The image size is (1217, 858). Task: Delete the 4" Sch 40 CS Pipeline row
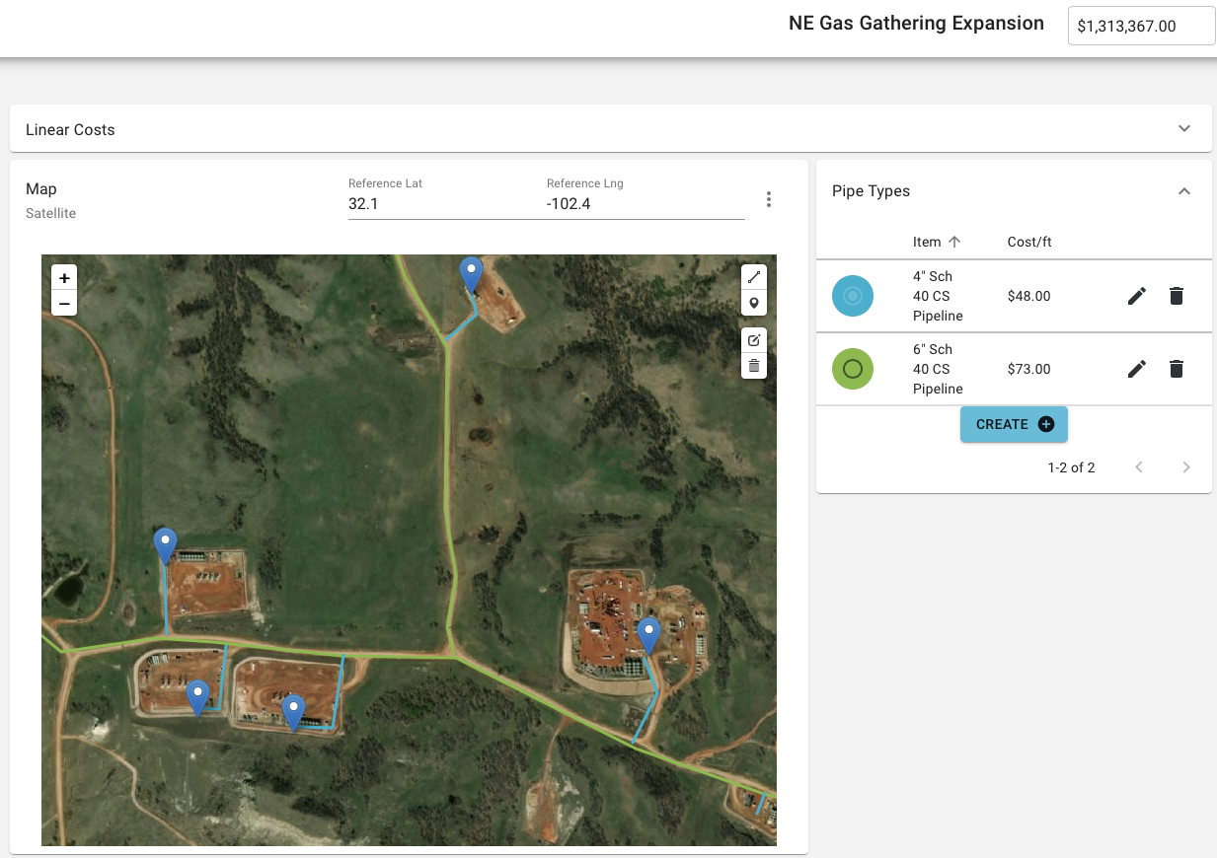pyautogui.click(x=1176, y=296)
